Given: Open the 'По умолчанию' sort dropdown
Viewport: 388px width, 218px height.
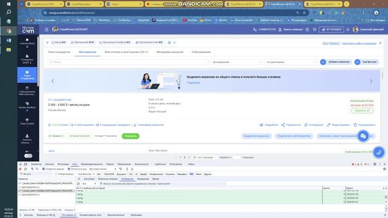Looking at the screenshot, I should pos(291,62).
